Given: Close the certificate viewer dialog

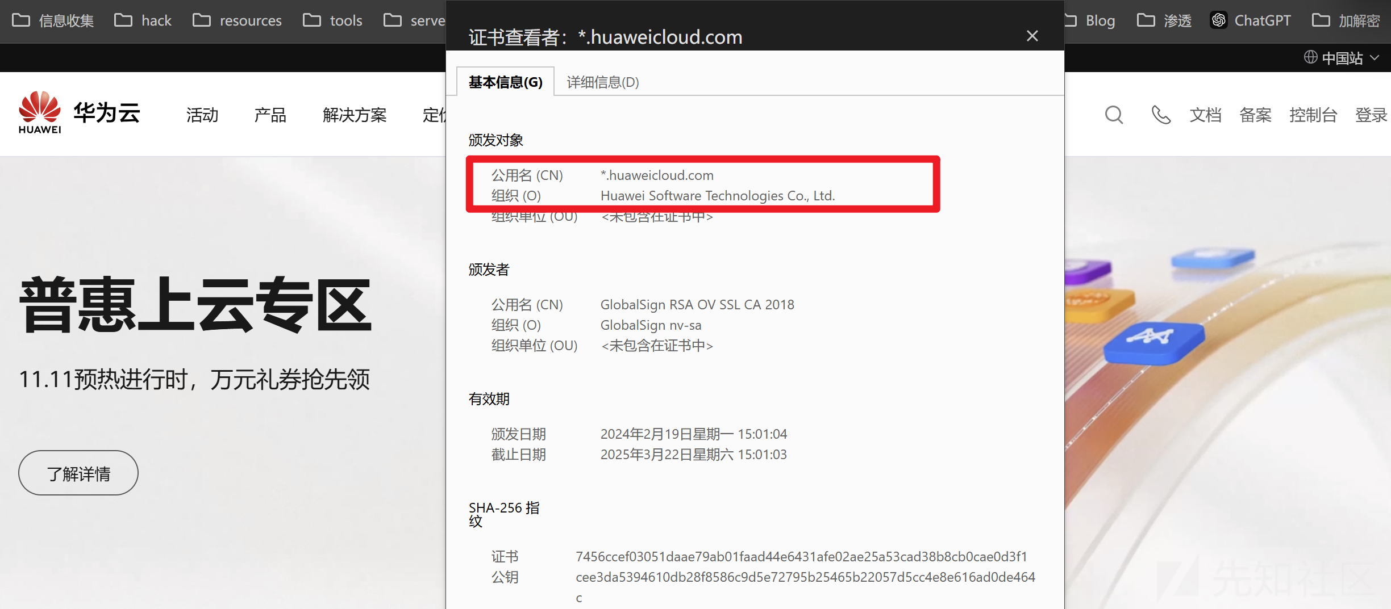Looking at the screenshot, I should [1032, 36].
